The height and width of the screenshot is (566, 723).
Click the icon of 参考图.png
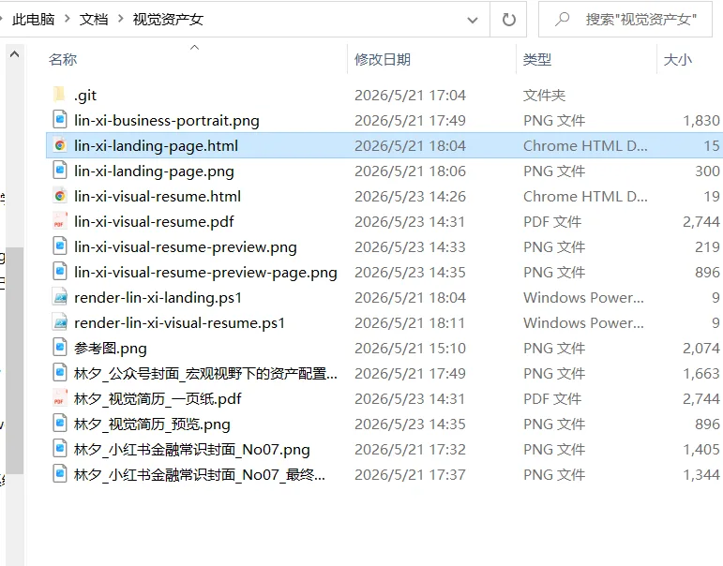(59, 348)
